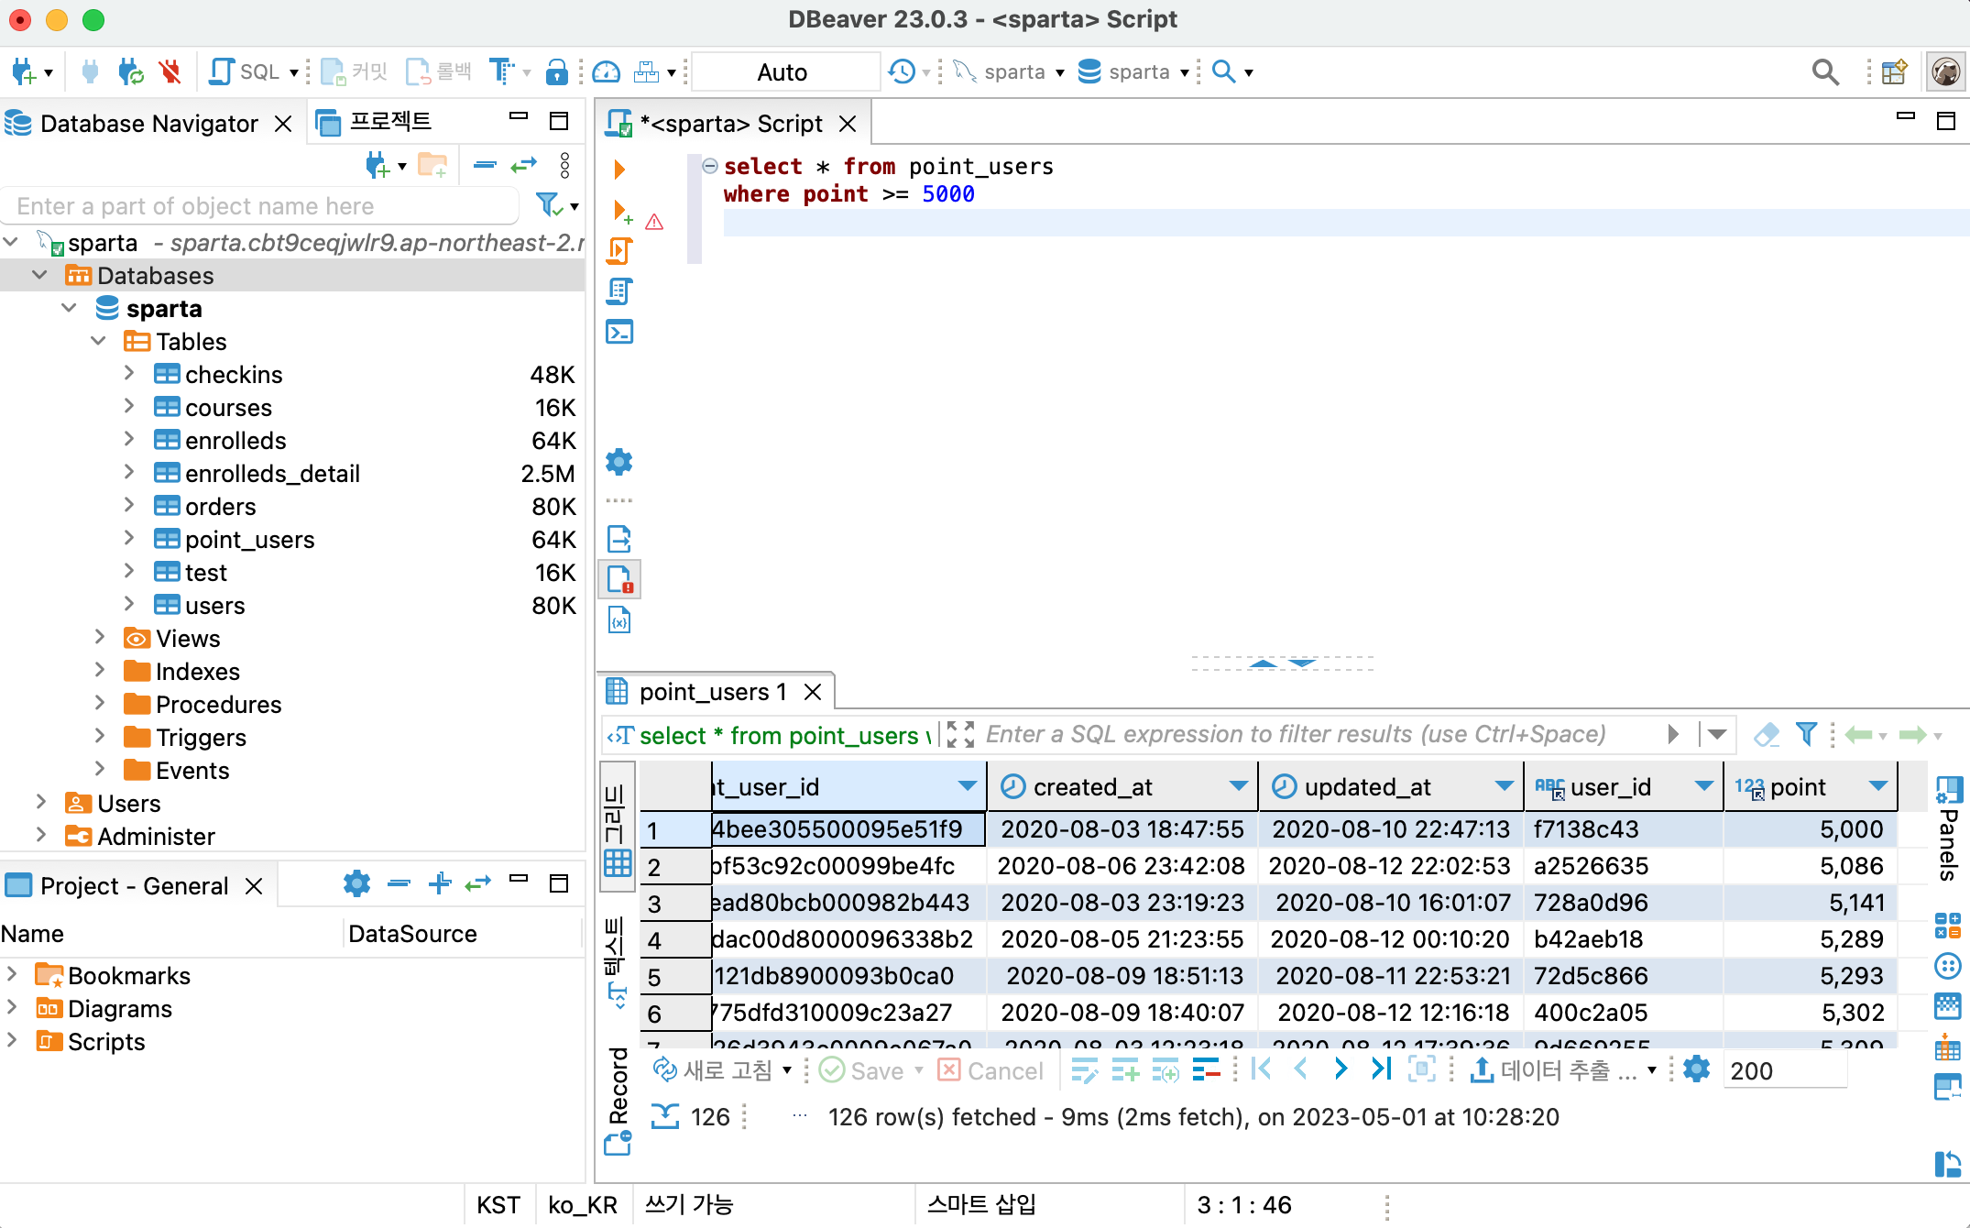Click the 롤백 rollback button
This screenshot has width=1970, height=1228.
tap(439, 71)
